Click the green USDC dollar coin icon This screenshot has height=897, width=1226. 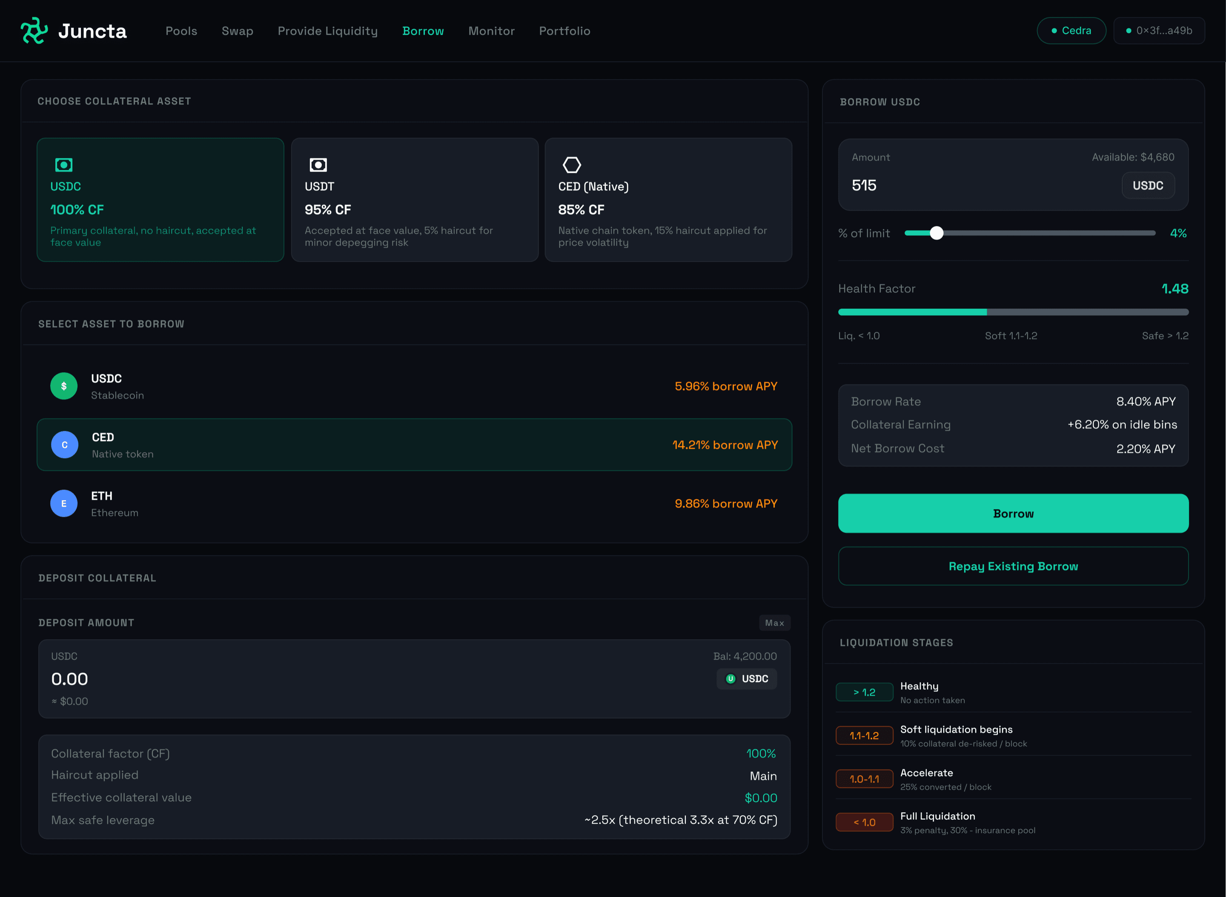pyautogui.click(x=64, y=386)
